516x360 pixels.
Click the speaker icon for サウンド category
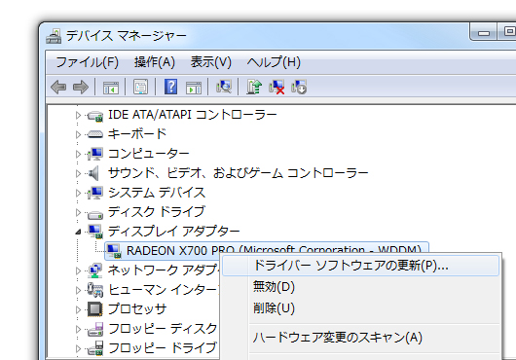(93, 173)
